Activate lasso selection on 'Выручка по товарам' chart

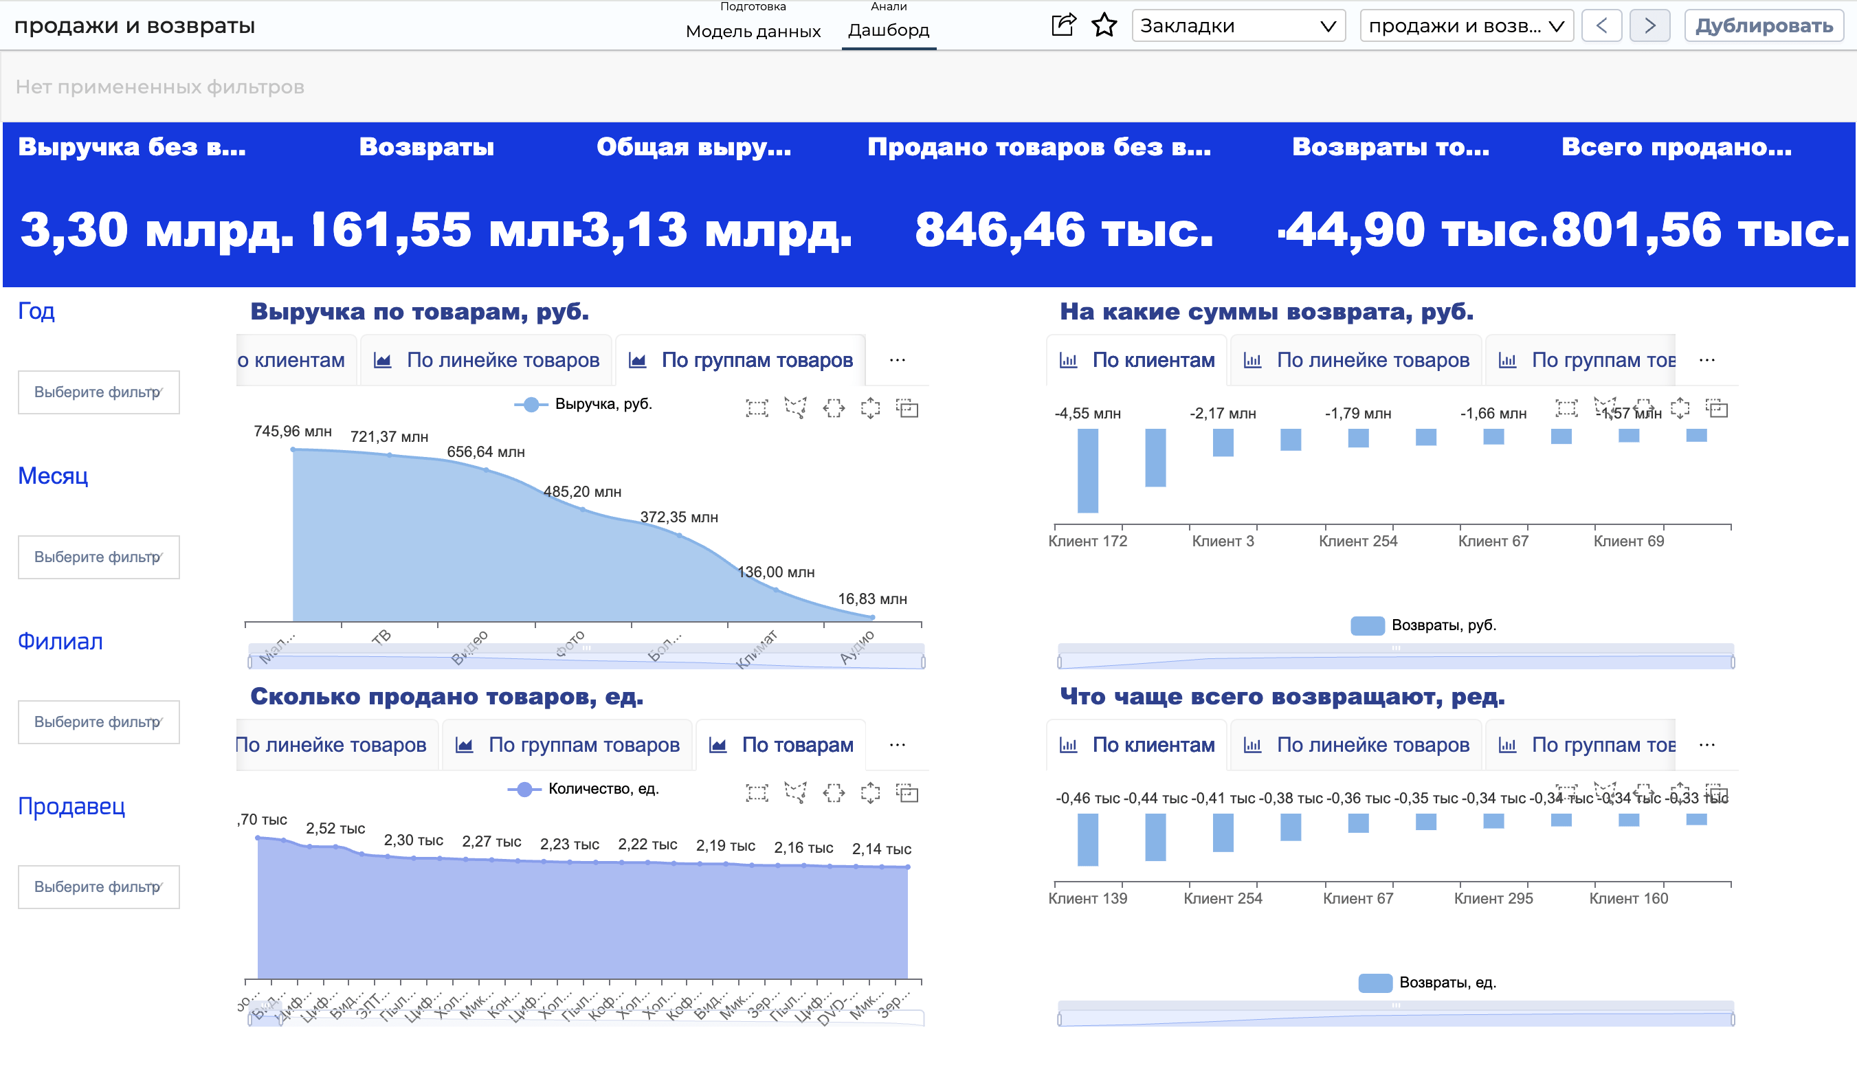coord(794,410)
